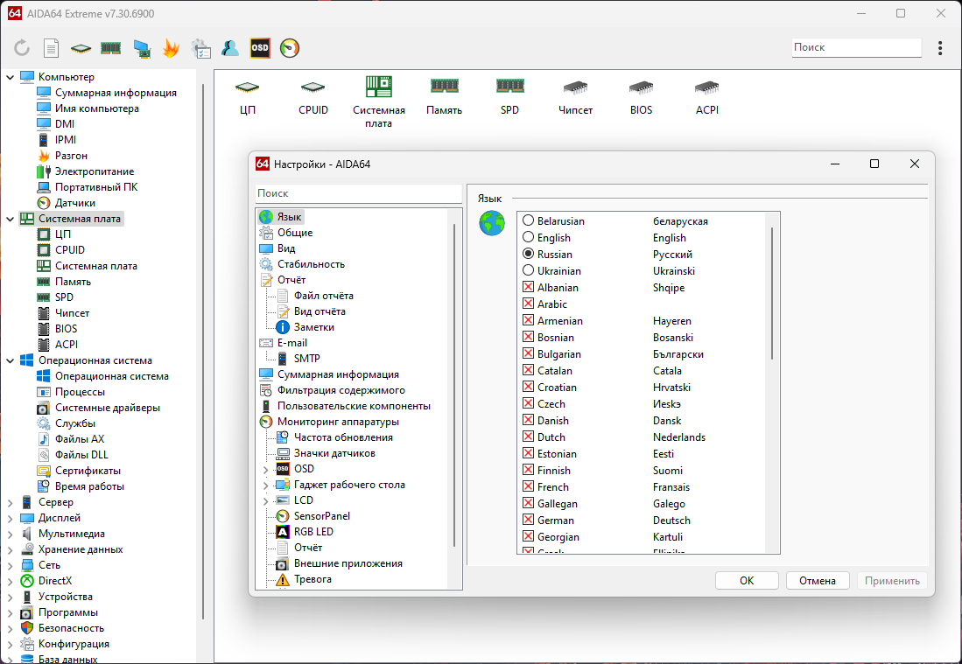Select Заметки in settings tree
This screenshot has height=664, width=962.
pos(313,327)
